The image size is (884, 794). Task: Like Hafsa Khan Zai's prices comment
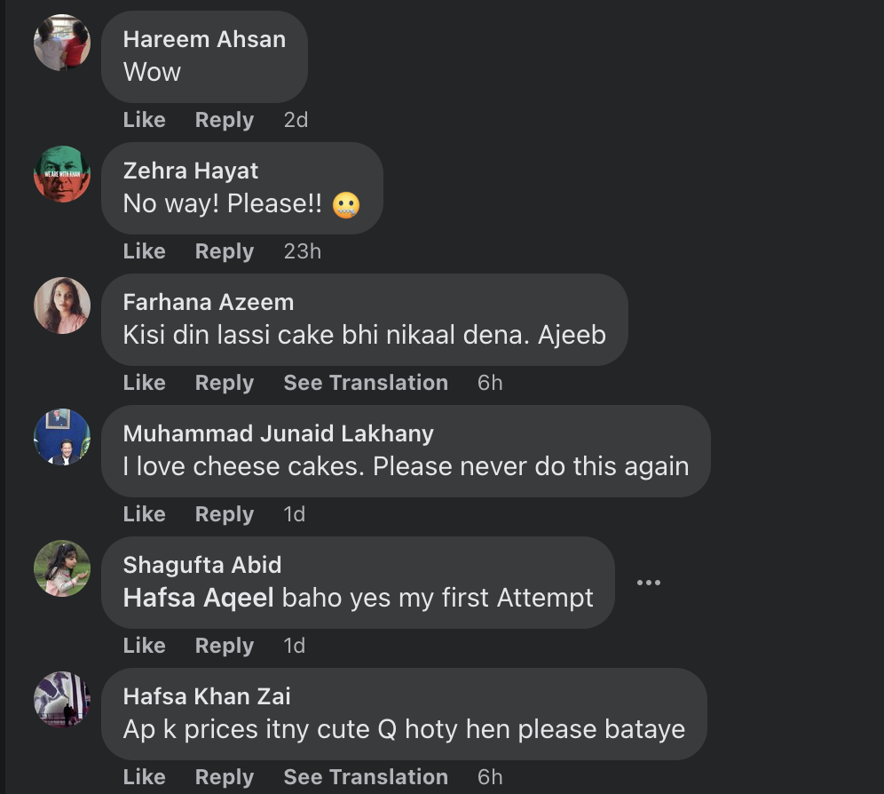(x=145, y=777)
